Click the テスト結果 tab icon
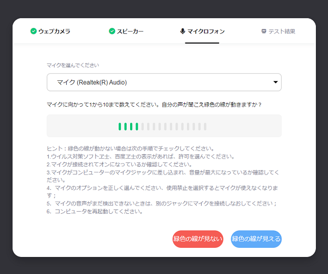 point(263,31)
